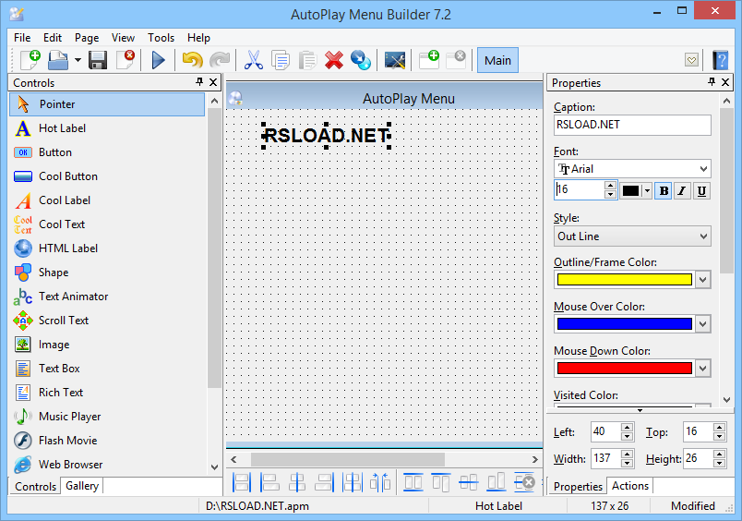Click the gray Redo arrow icon

220,60
